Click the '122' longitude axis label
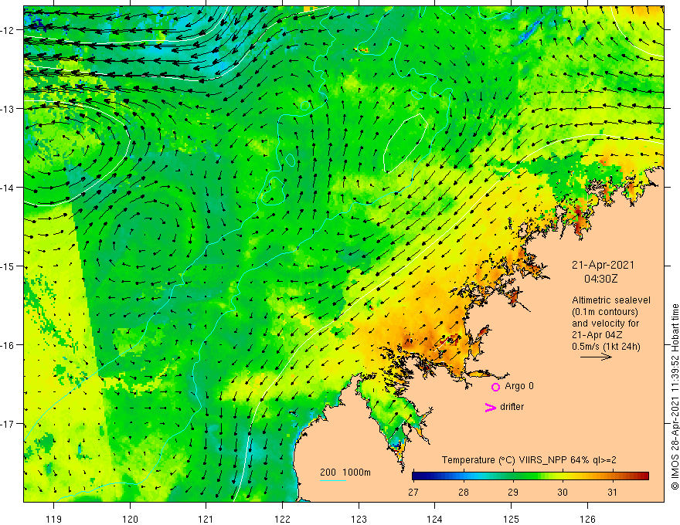Viewport: 680px width, 525px height. pos(282,519)
